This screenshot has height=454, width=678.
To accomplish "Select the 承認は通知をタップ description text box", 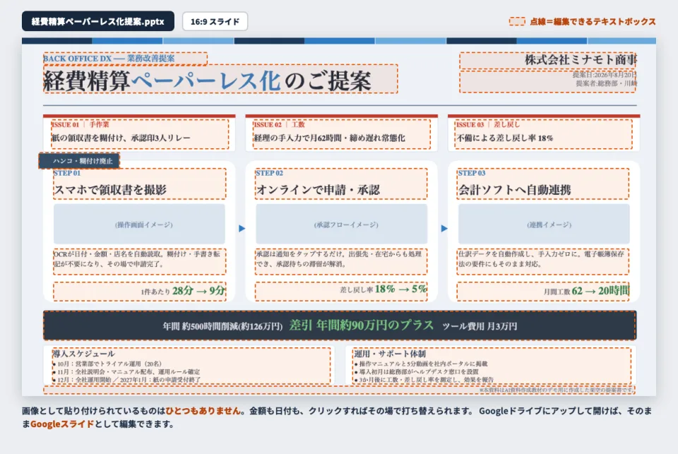I will pyautogui.click(x=341, y=261).
